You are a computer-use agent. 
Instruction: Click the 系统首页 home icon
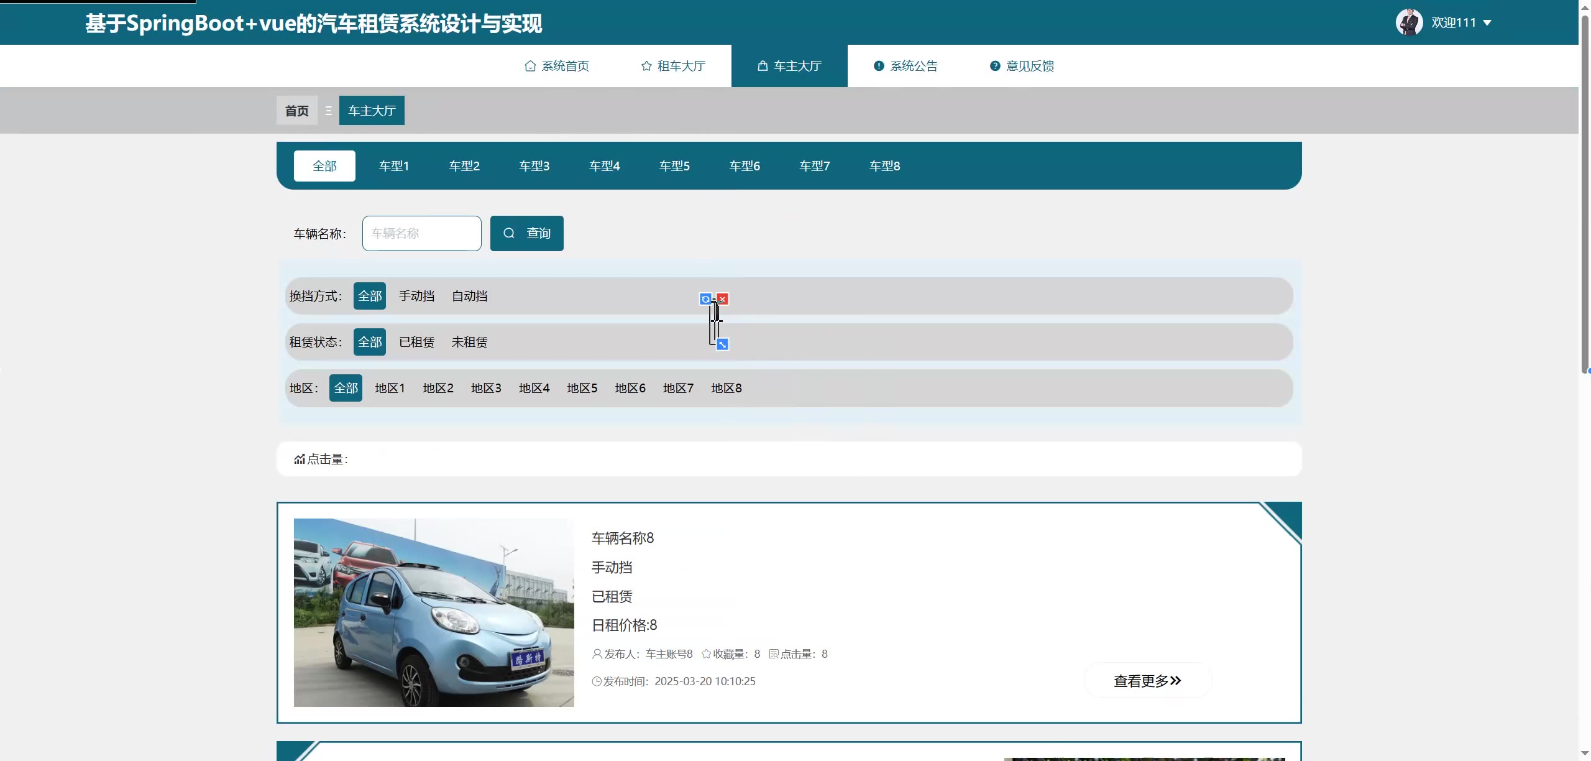click(530, 66)
